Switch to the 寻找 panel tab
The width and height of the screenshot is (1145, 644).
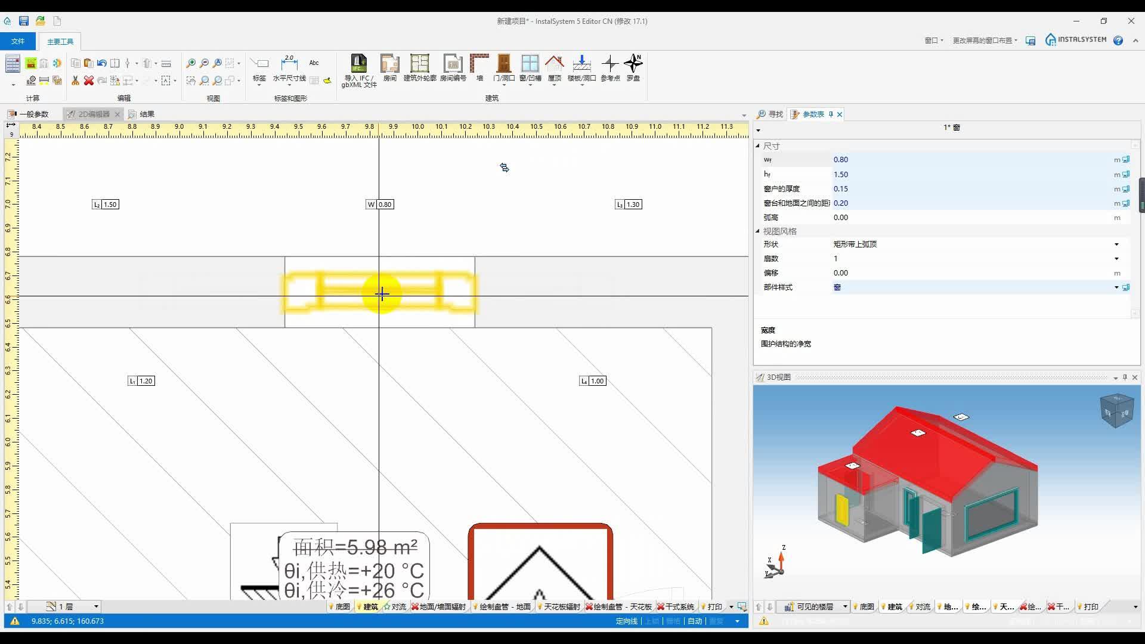tap(770, 114)
